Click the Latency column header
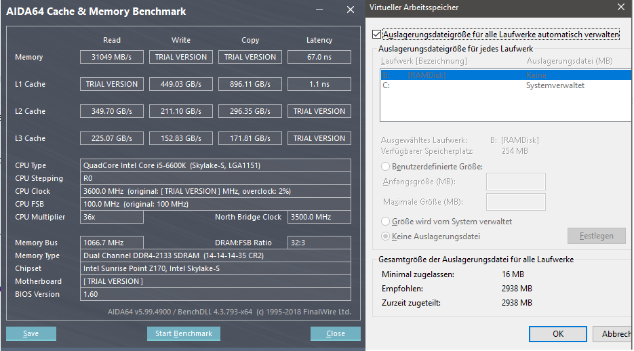 [319, 40]
